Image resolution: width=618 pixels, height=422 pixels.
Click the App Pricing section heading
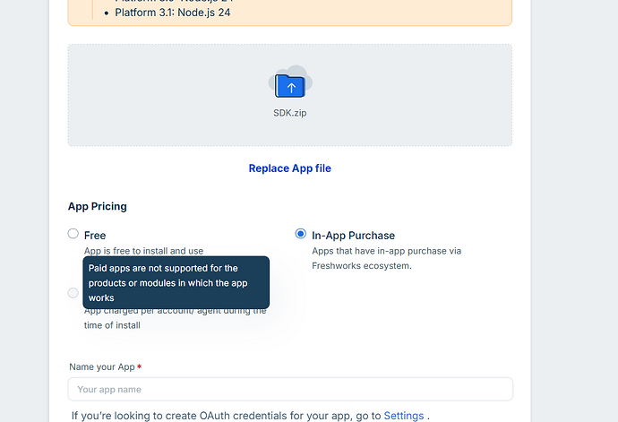pos(98,206)
